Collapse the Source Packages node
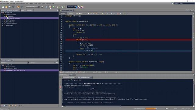The height and width of the screenshot is (110, 195). (x=3, y=14)
